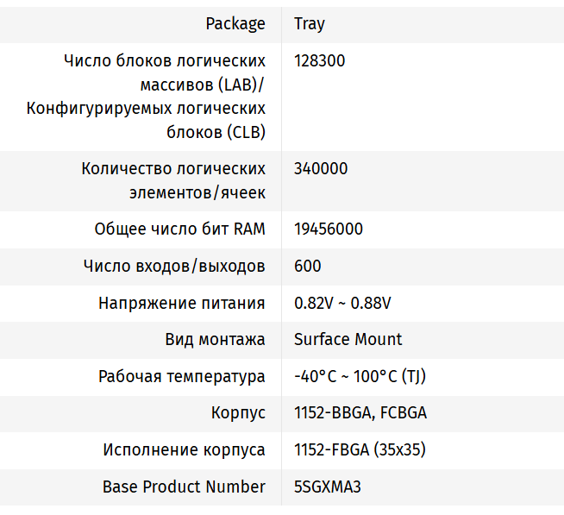Select the 1152-BBGA, FCBGA value

(360, 413)
